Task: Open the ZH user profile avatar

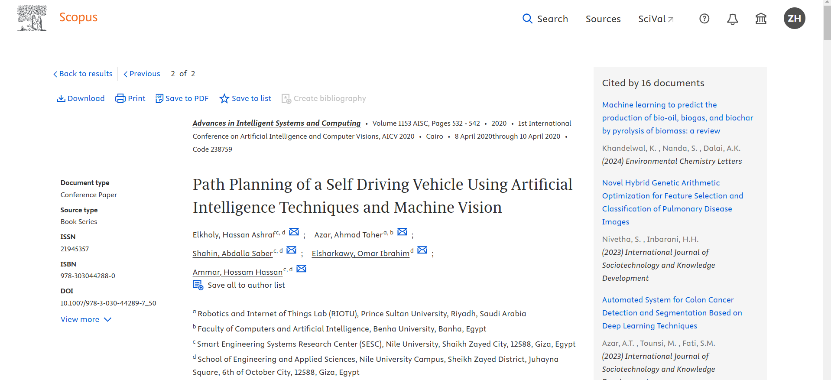Action: click(x=794, y=18)
